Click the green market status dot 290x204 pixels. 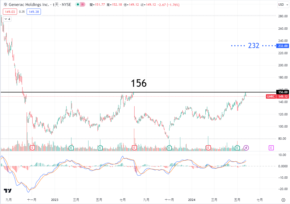(78, 5)
